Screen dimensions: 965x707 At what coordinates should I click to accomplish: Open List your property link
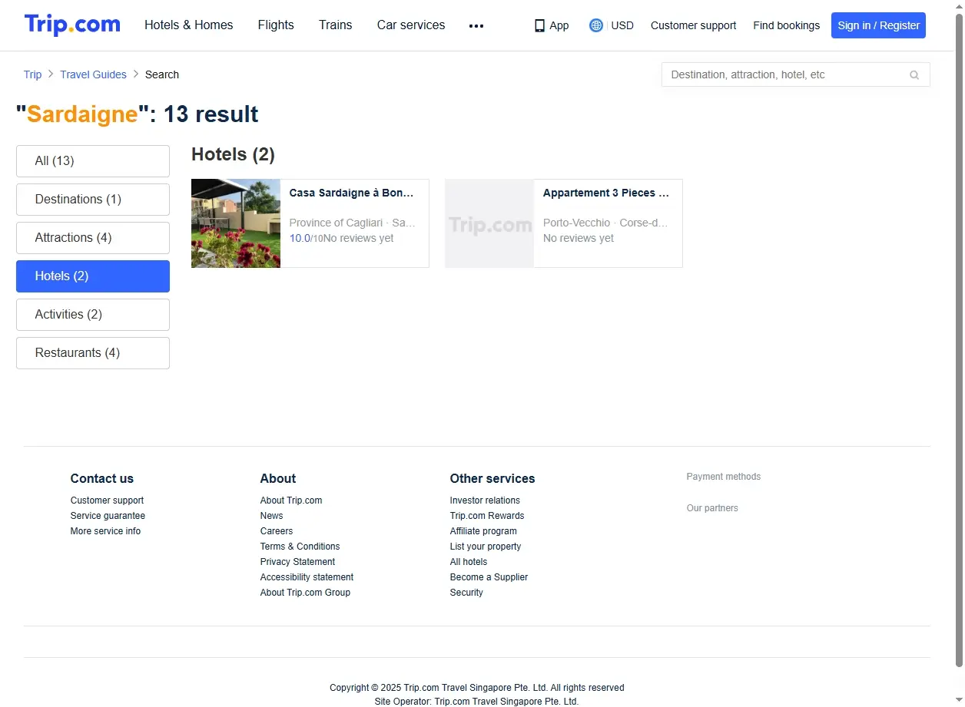486,547
